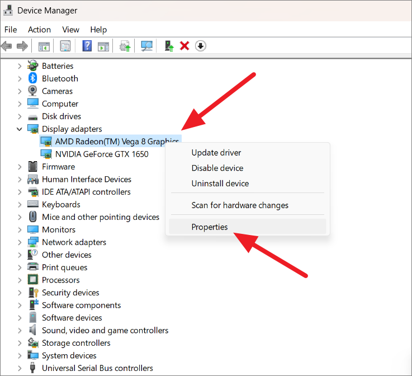The image size is (412, 376).
Task: Expand the IDE ATA/ATAPI controllers node
Action: (20, 192)
